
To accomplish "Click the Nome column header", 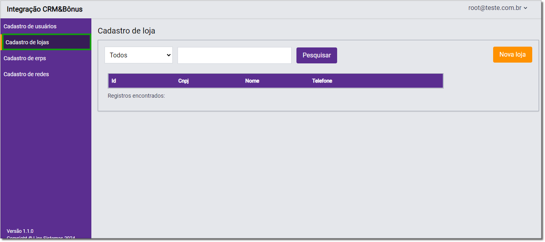I will (x=252, y=81).
